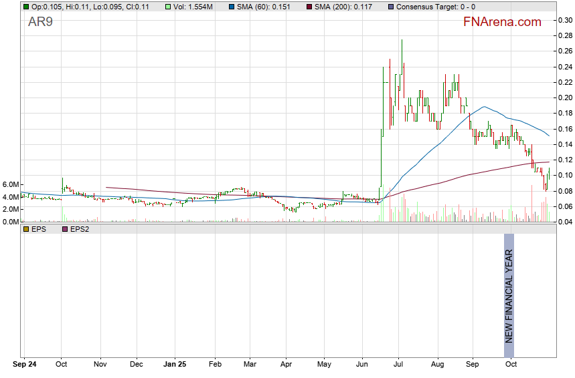Click the Vol: 1.554M legend text
575x378 pixels.
(176, 7)
